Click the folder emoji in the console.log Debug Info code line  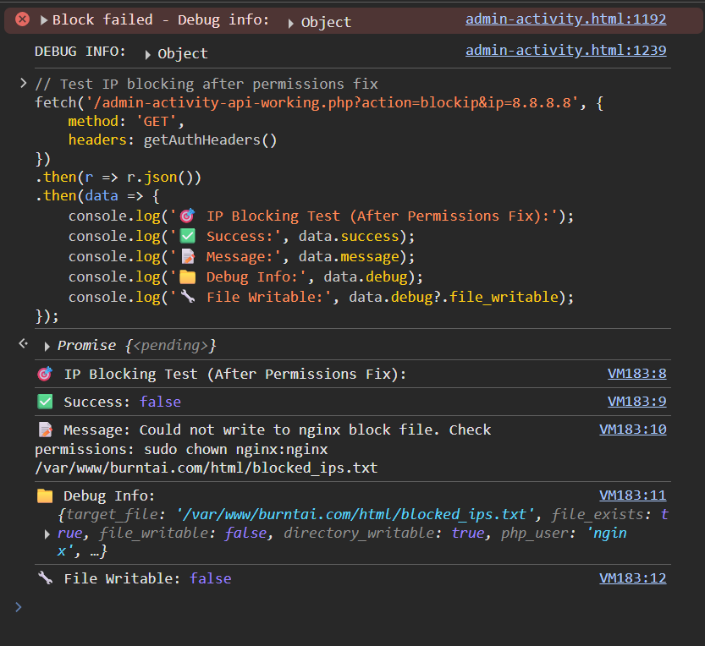click(x=188, y=276)
